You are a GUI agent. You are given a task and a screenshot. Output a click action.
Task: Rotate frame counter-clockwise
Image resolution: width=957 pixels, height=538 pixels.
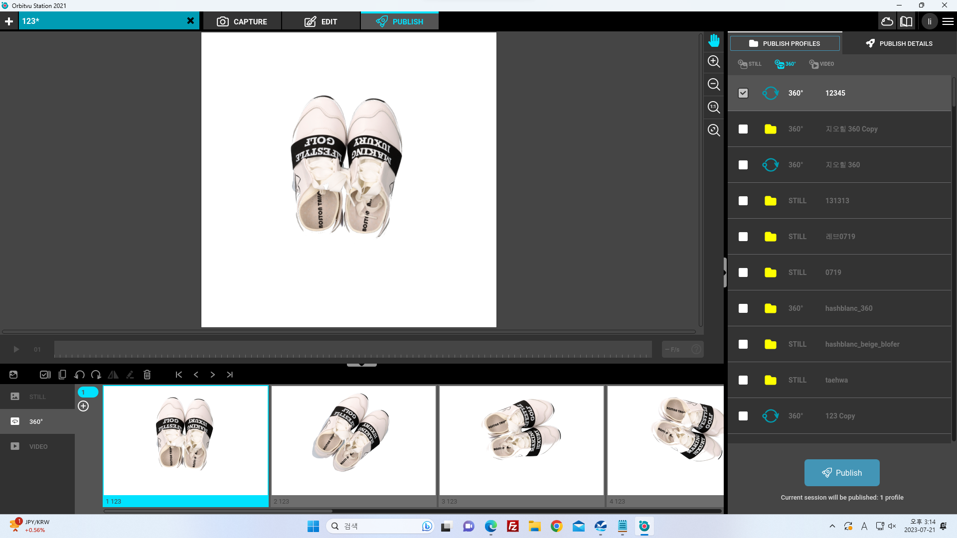point(79,375)
